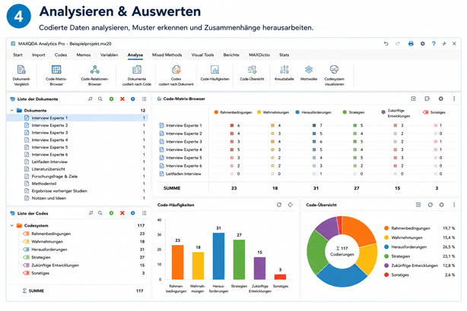Screen dimensions: 467x311
Task: Select Leitfaden Interview in document list
Action: tap(77, 162)
